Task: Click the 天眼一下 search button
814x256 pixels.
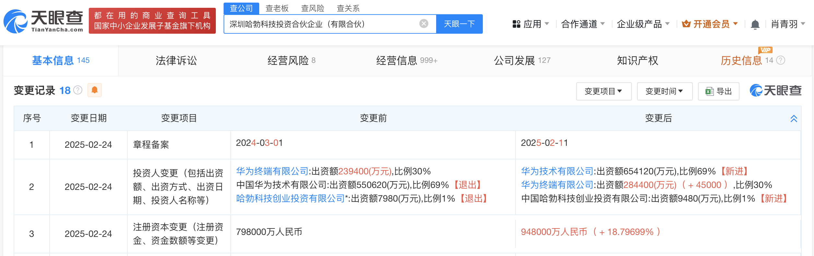Action: 459,24
